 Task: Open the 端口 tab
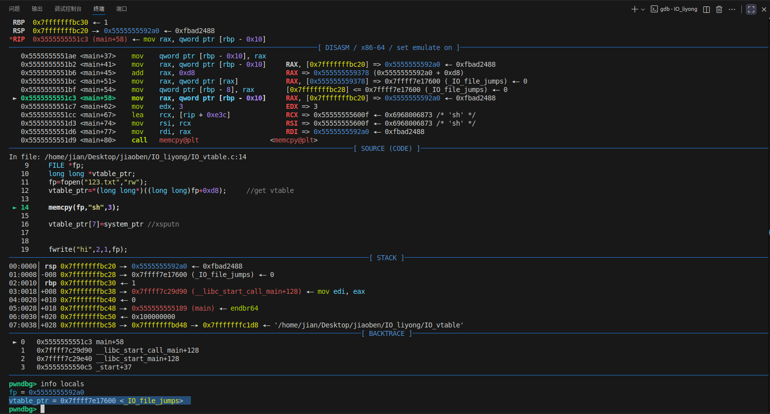122,9
